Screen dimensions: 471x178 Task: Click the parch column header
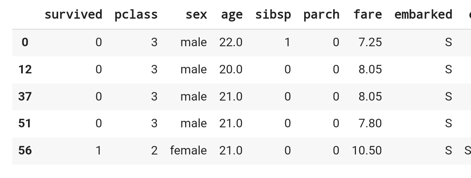click(x=321, y=14)
